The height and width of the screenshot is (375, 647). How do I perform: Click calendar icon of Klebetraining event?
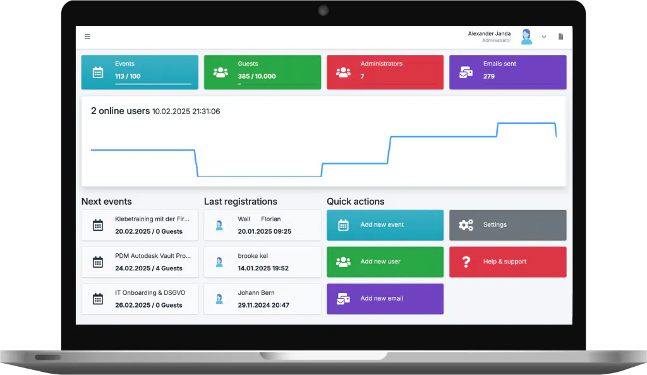point(98,225)
